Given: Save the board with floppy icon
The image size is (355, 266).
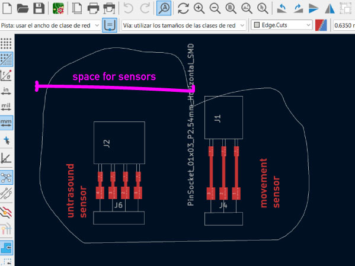Looking at the screenshot, I should coord(39,8).
